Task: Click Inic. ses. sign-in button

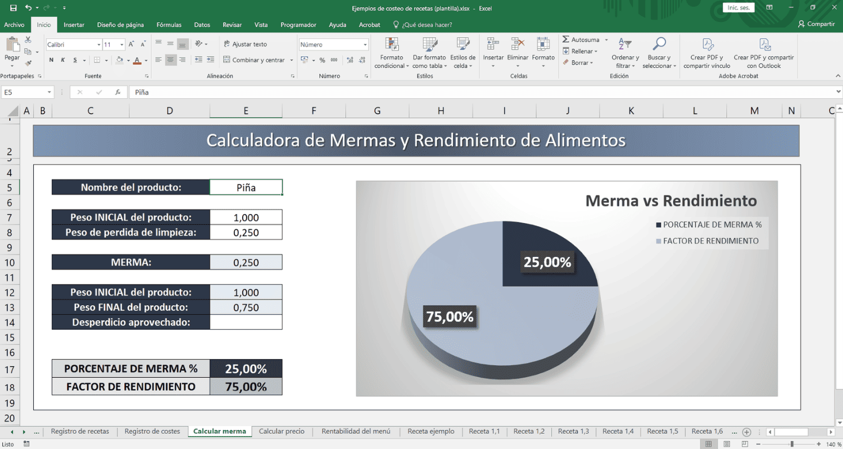Action: 738,8
